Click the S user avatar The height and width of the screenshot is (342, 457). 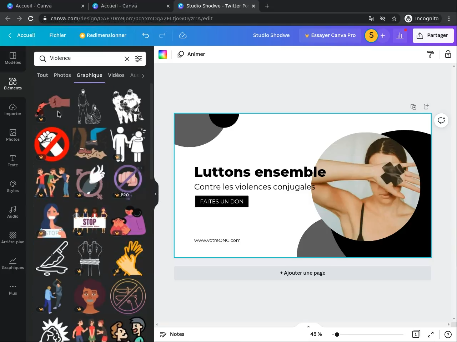point(371,35)
